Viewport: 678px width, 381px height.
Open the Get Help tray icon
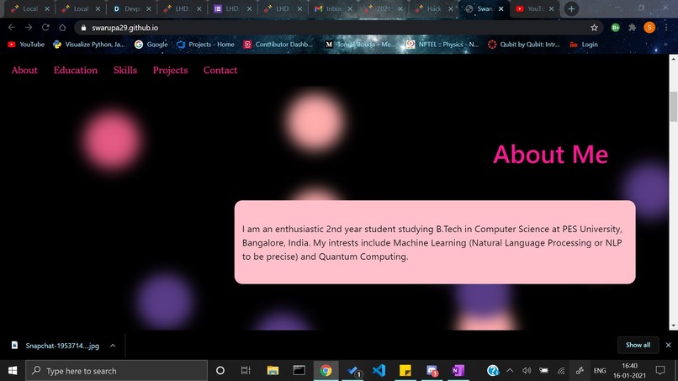(492, 371)
